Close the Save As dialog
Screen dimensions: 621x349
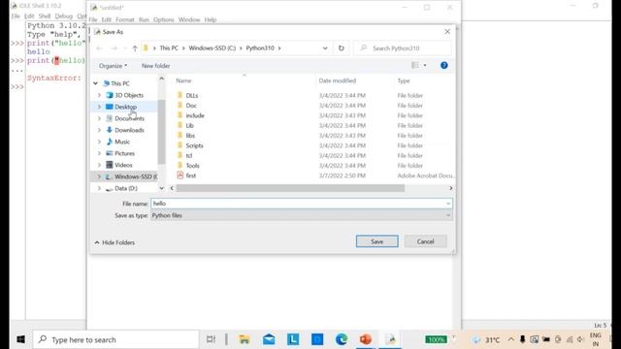coord(447,32)
